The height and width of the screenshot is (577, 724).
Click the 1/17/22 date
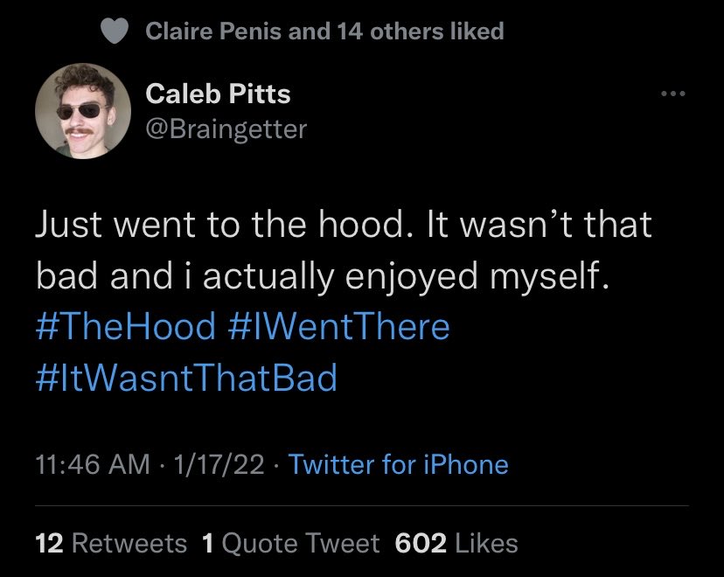(x=219, y=464)
